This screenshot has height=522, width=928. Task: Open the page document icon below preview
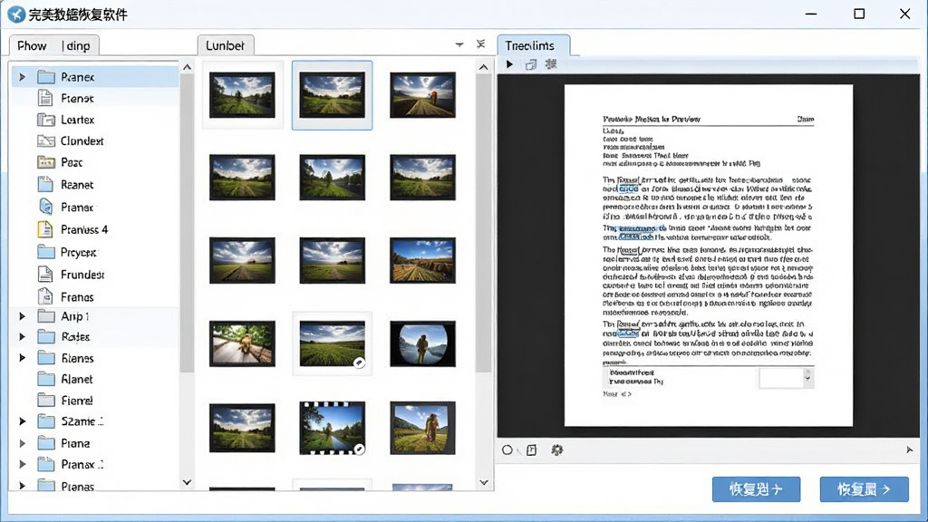click(x=531, y=449)
